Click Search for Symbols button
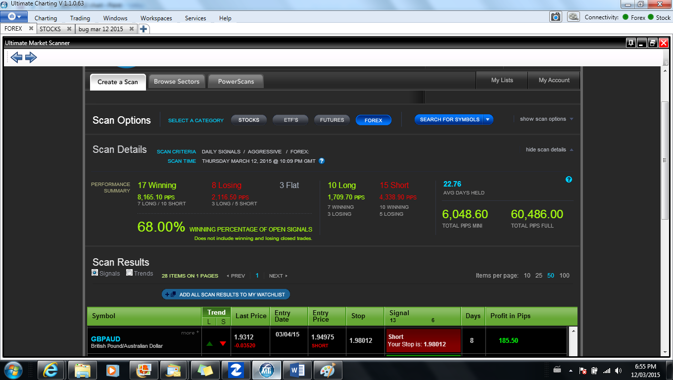The height and width of the screenshot is (380, 673). point(449,119)
